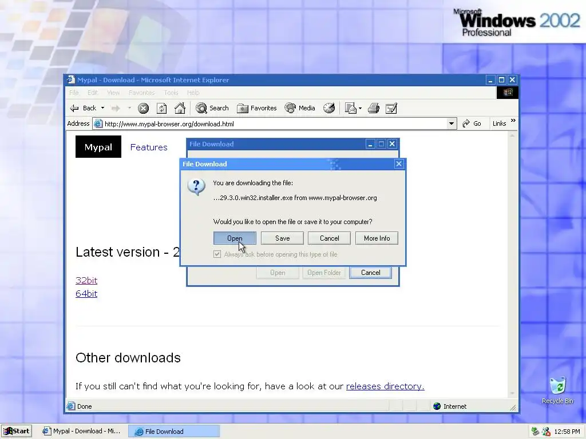Open the Back history dropdown arrow
Viewport: 586px width, 439px height.
click(102, 108)
